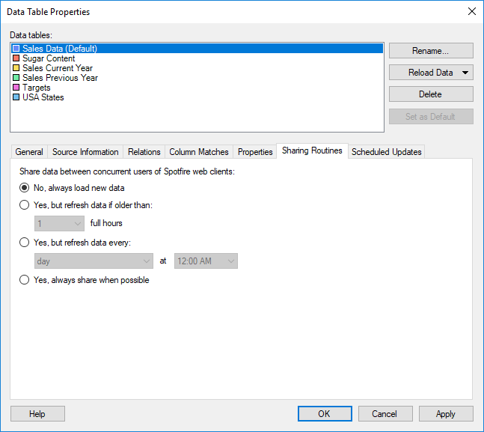
Task: Open the Column Matches tab
Action: 199,152
